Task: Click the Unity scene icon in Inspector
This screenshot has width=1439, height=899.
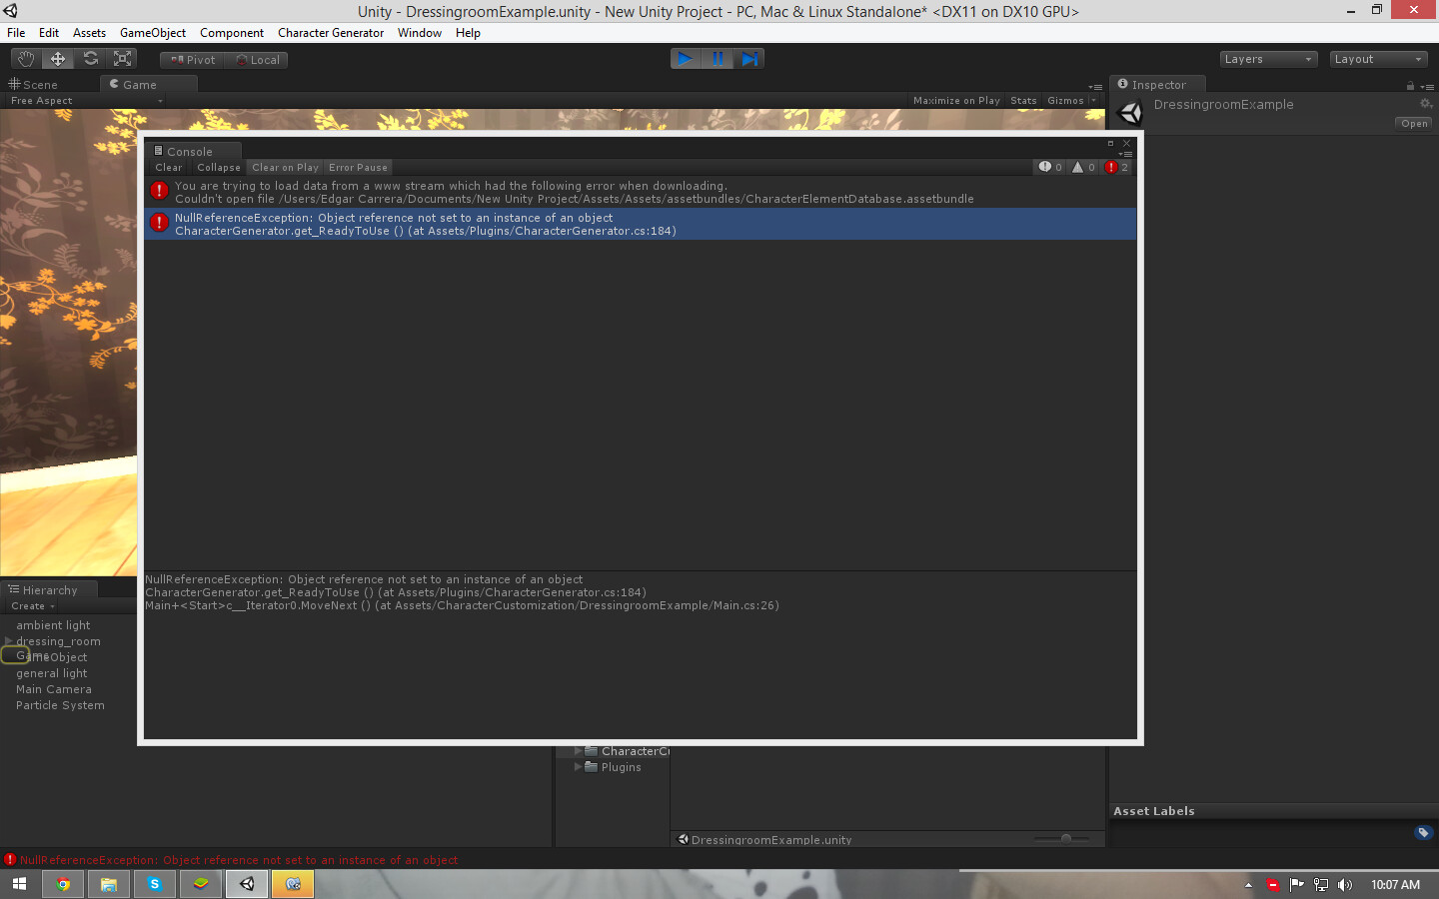Action: [x=1130, y=113]
